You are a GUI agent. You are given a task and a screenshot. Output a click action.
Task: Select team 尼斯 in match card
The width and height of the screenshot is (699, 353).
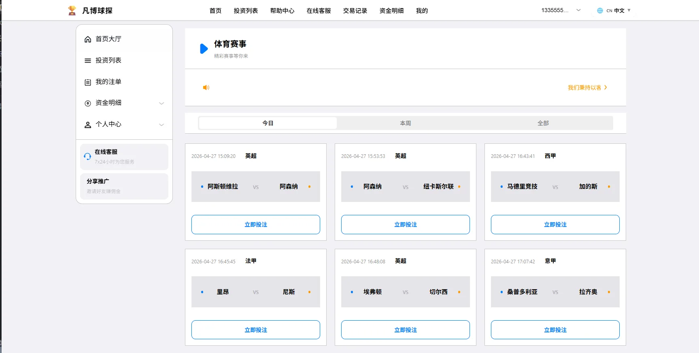289,292
